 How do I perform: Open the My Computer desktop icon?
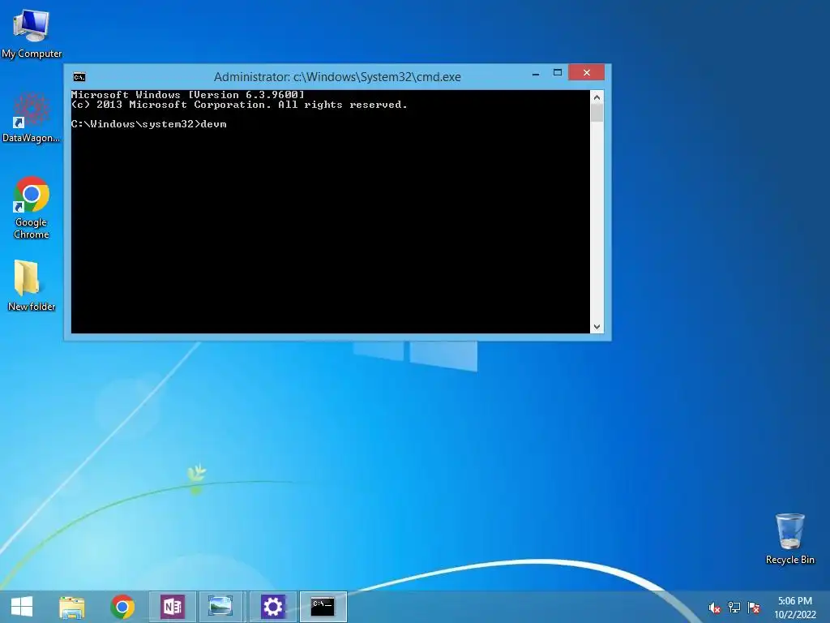coord(32,32)
